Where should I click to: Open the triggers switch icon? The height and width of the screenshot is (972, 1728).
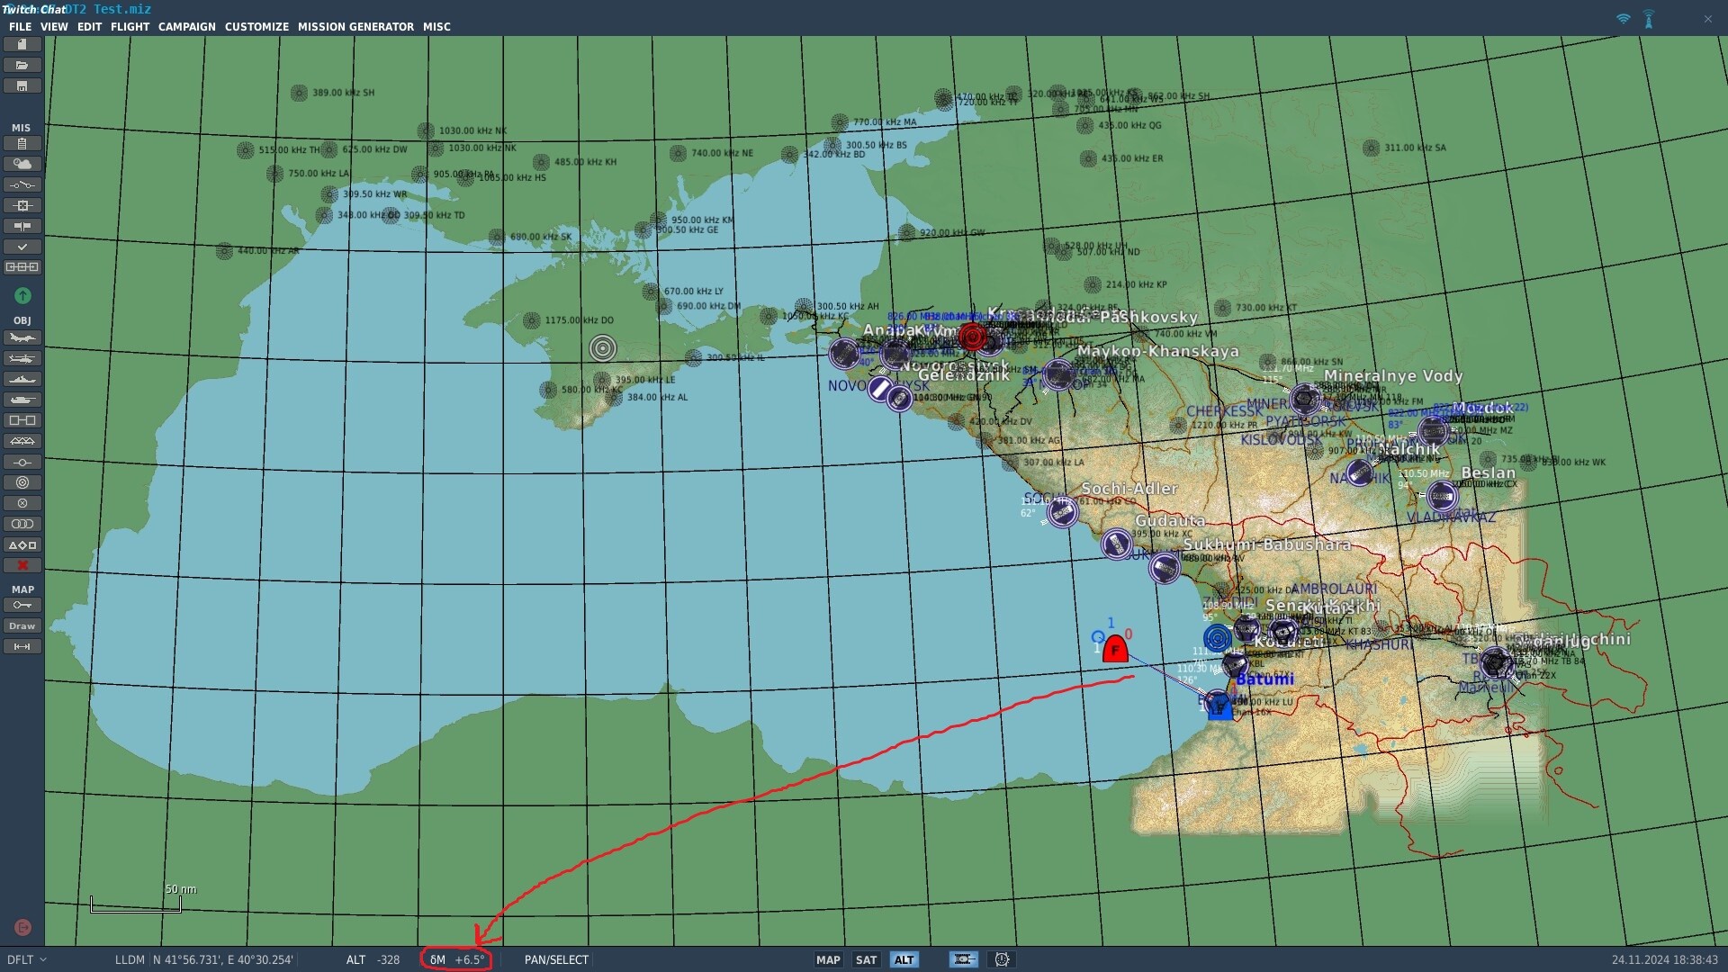pyautogui.click(x=22, y=184)
